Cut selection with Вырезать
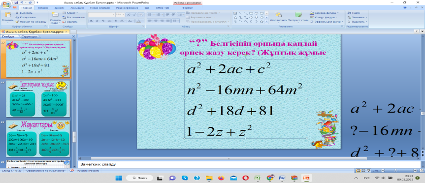This screenshot has width=425, height=183. 24,13
